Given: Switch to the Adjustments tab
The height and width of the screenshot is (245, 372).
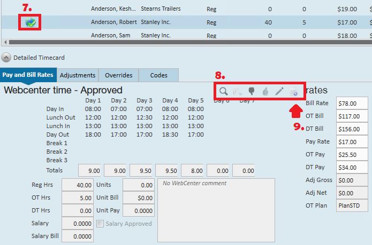Looking at the screenshot, I should pyautogui.click(x=78, y=75).
